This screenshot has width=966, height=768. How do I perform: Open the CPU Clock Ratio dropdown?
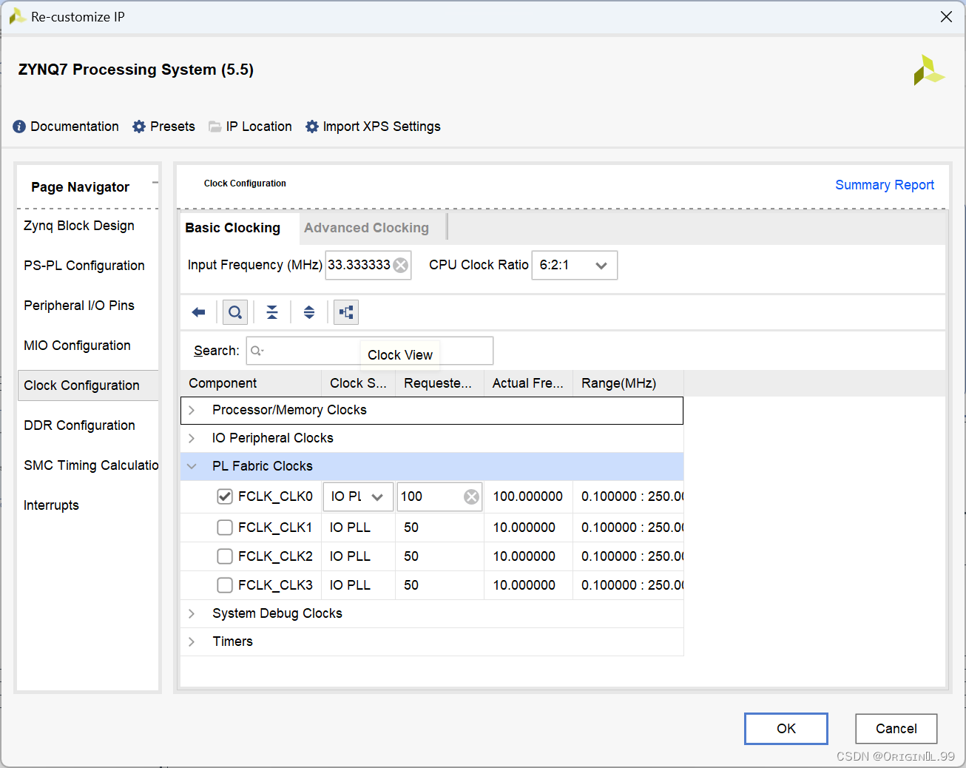click(575, 265)
